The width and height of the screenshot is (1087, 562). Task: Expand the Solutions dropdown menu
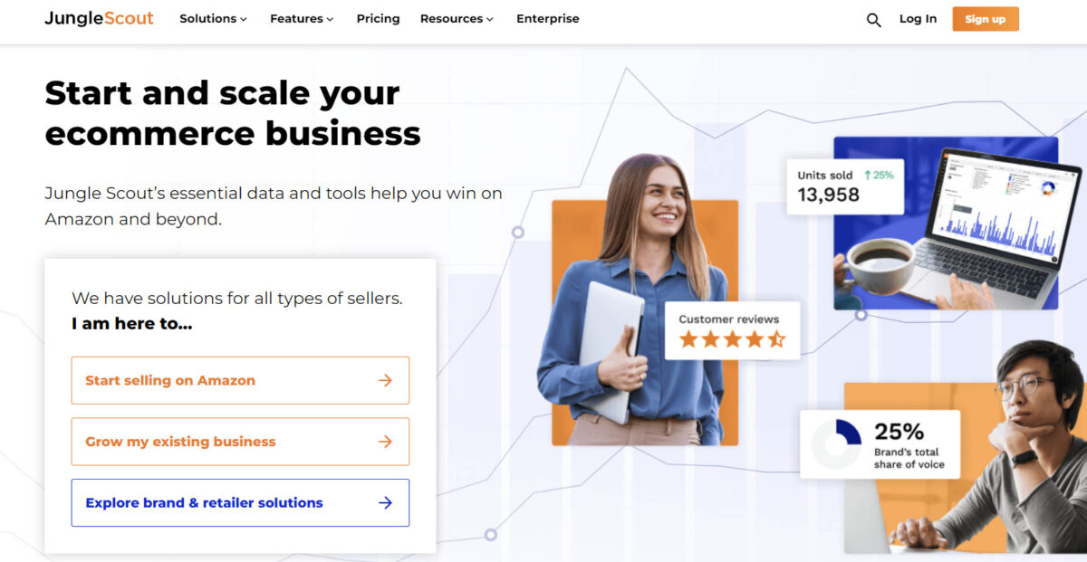pyautogui.click(x=213, y=19)
